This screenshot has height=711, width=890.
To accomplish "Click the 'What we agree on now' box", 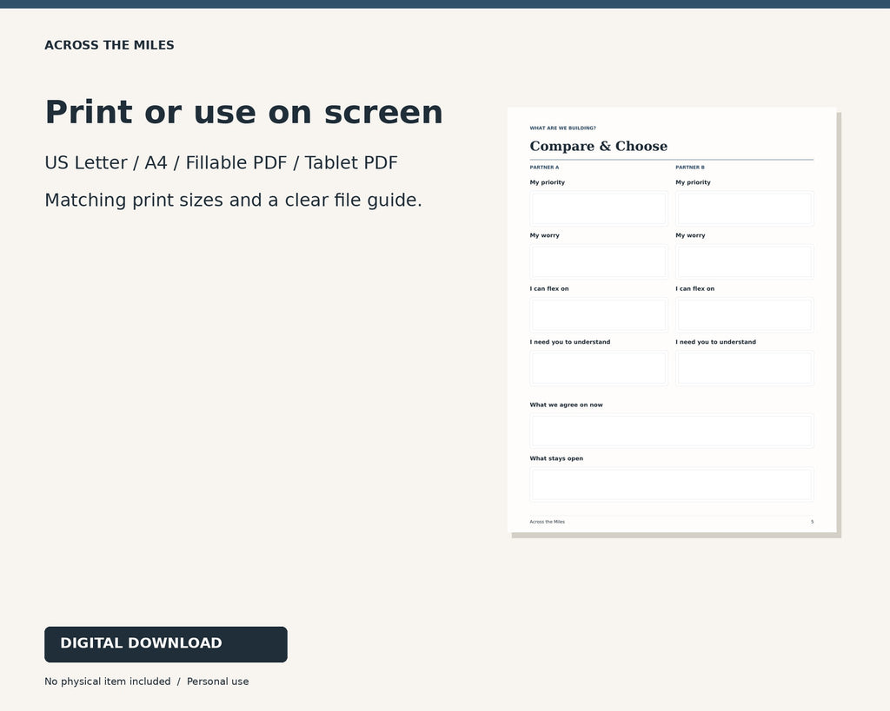I will tap(672, 431).
